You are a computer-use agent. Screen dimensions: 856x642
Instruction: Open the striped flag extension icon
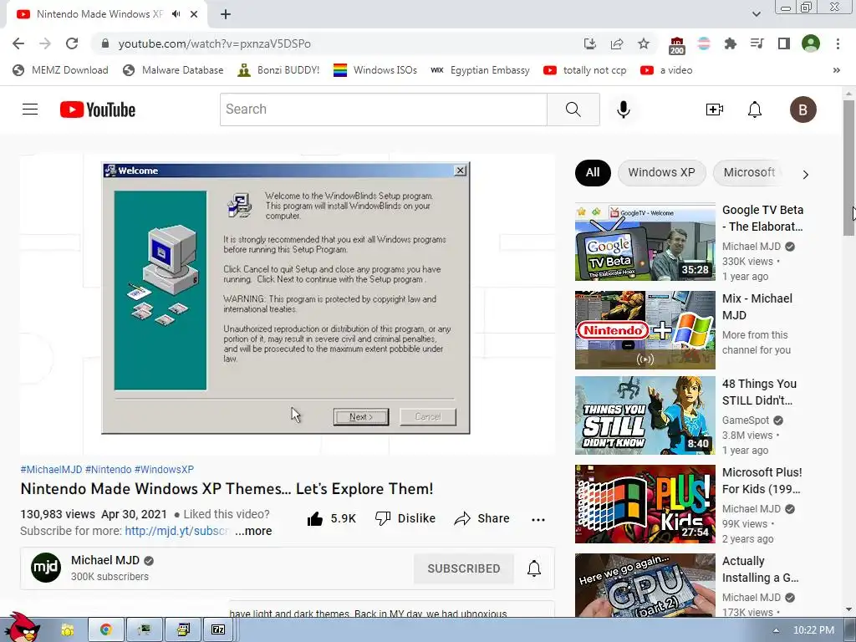[x=704, y=43]
